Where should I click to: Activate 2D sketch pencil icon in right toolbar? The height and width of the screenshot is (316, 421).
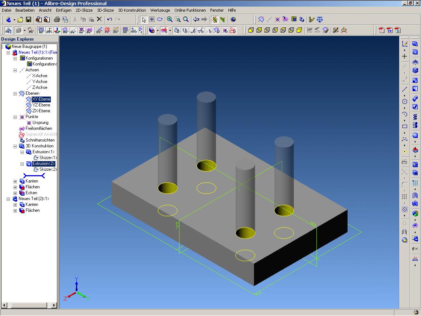[x=405, y=44]
